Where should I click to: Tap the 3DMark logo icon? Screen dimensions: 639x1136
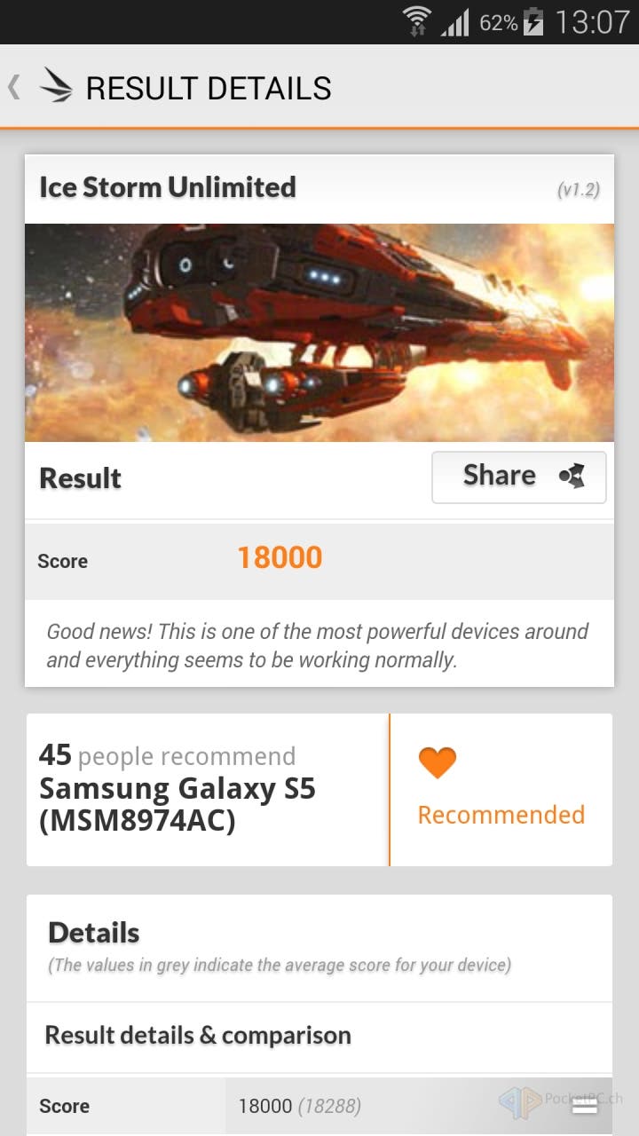pos(56,87)
